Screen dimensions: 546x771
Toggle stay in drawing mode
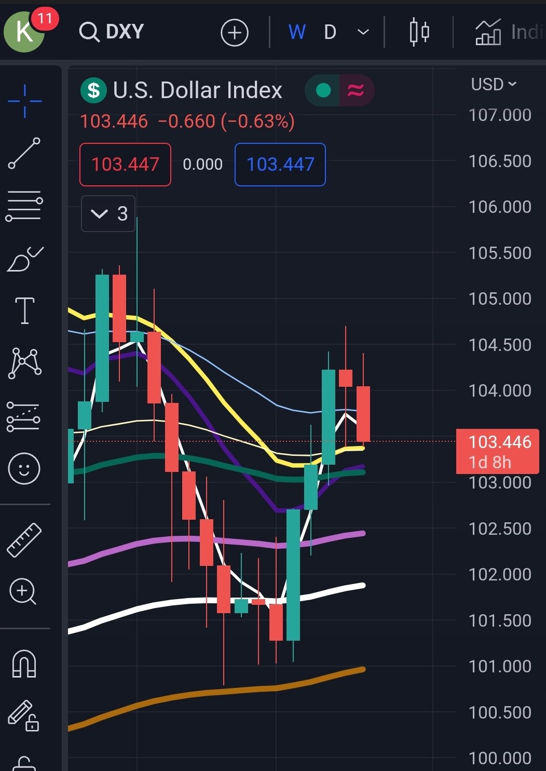(x=24, y=716)
